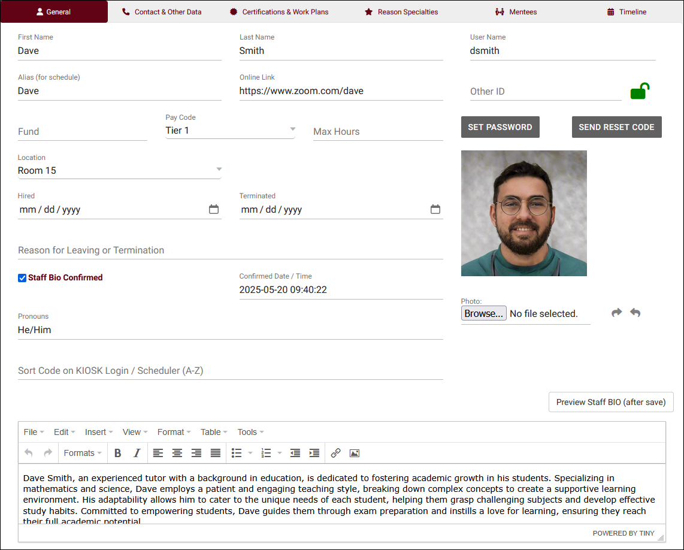Rotate photo counterclockwise with back arrow
This screenshot has height=550, width=684.
point(635,313)
